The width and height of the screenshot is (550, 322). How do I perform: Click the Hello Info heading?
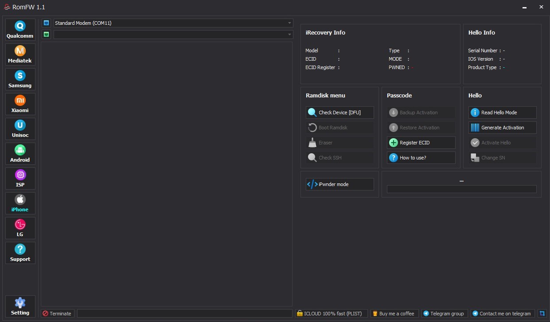[x=482, y=32]
